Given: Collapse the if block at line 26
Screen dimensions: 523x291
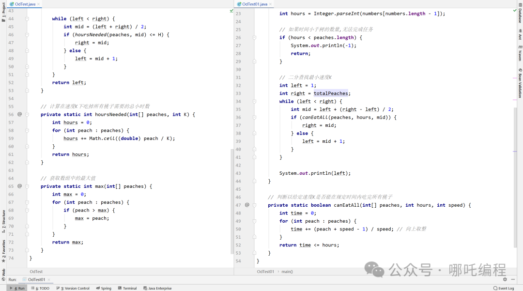Looking at the screenshot, I should pos(254,37).
